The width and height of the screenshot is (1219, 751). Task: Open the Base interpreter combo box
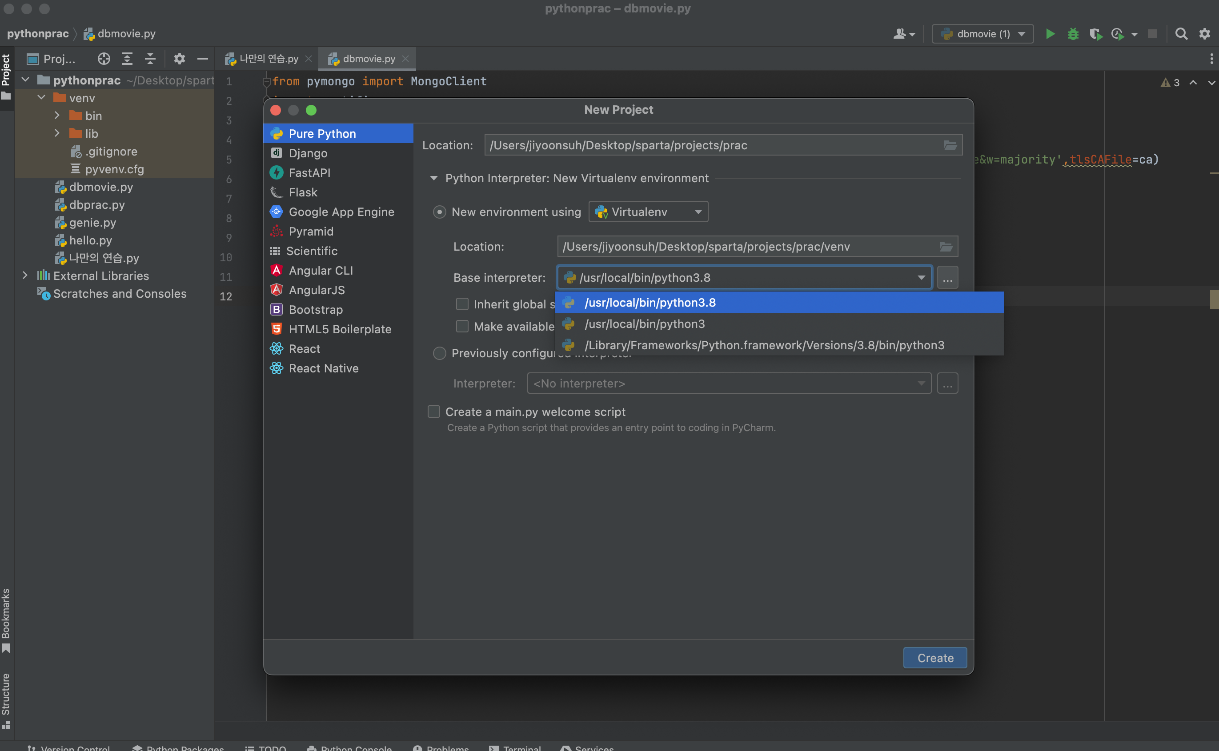click(x=744, y=278)
